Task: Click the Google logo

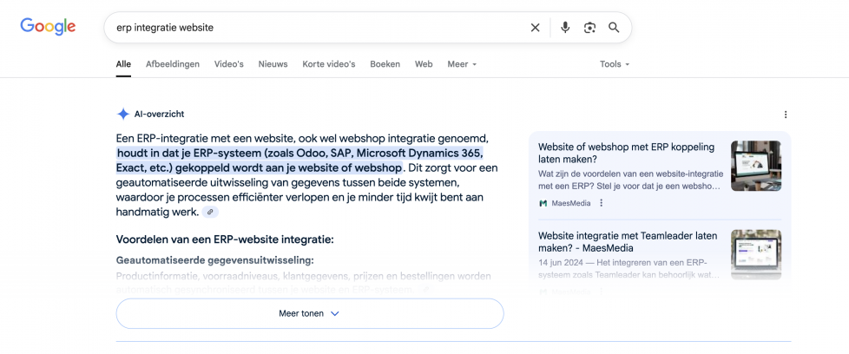Action: point(48,27)
